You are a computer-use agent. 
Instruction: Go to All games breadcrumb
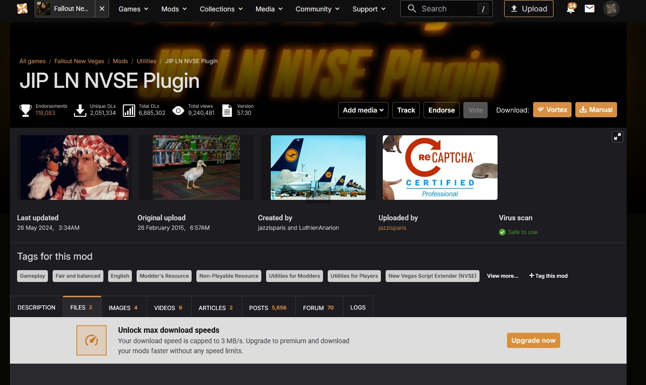(x=33, y=61)
